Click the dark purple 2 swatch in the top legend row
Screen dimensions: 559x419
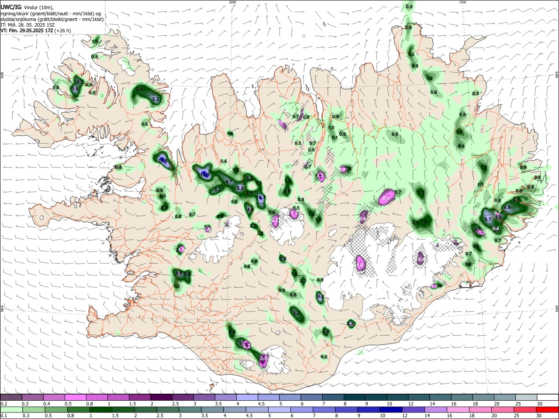(x=161, y=397)
